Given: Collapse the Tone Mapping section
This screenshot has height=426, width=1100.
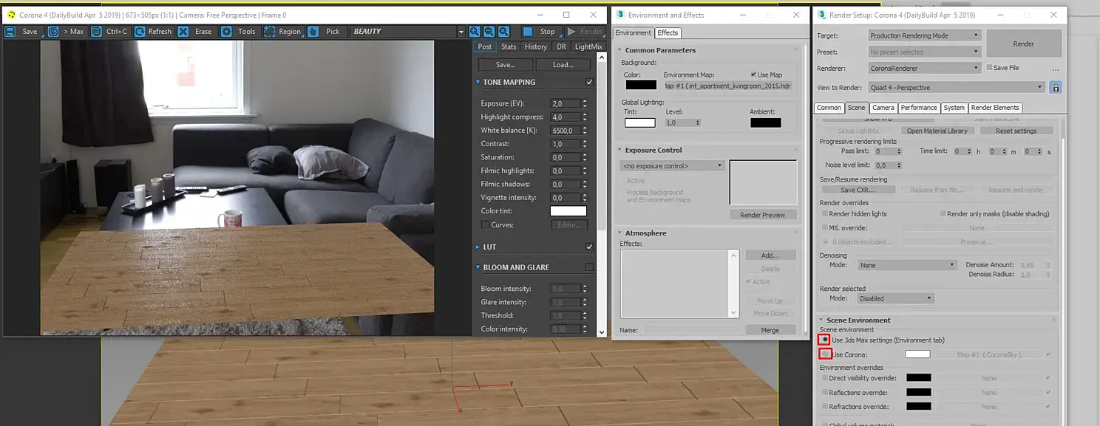Looking at the screenshot, I should click(x=478, y=82).
